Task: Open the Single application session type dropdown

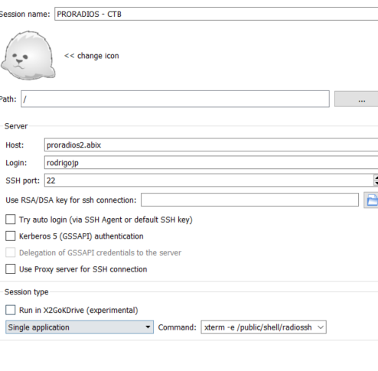Action: (80, 327)
